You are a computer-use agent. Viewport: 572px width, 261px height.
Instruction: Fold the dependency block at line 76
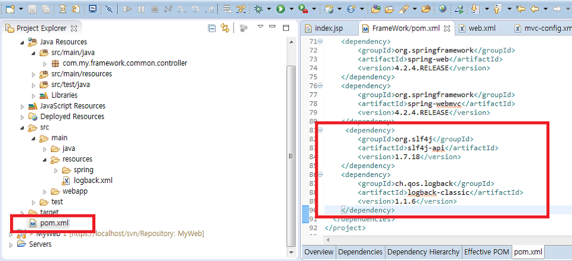click(321, 86)
